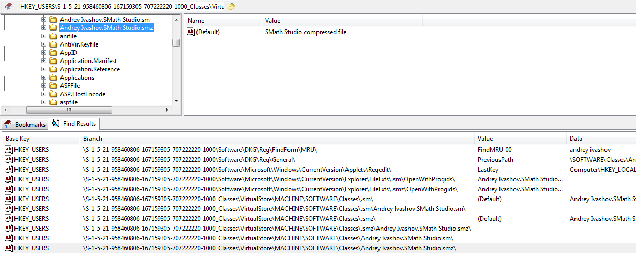
Task: Click the ASP.HostEncode folder icon
Action: [53, 94]
